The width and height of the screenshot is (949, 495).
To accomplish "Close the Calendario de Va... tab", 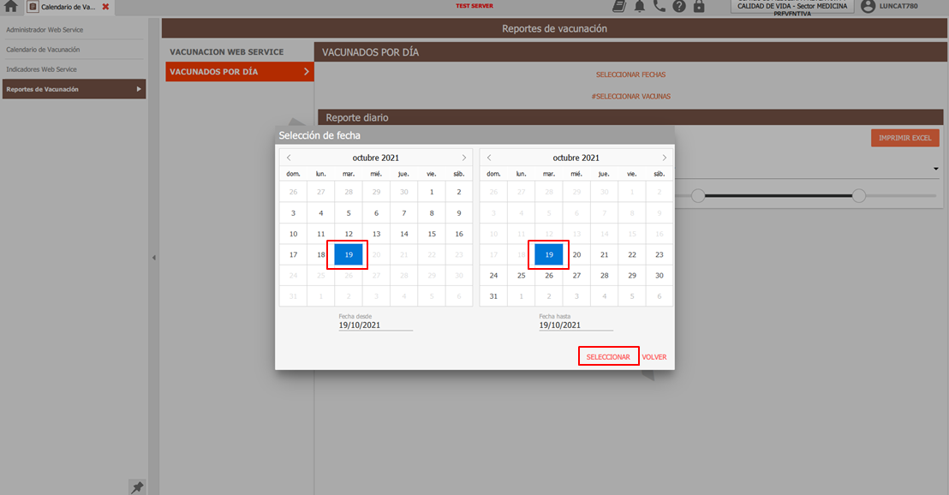I will pyautogui.click(x=105, y=7).
